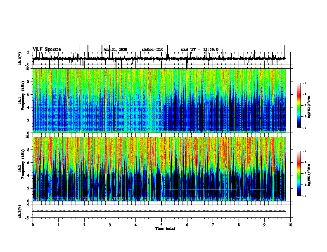Click the ch.2 spectrogram panel
Image resolution: width=327 pixels, height=252 pixels.
(x=159, y=169)
